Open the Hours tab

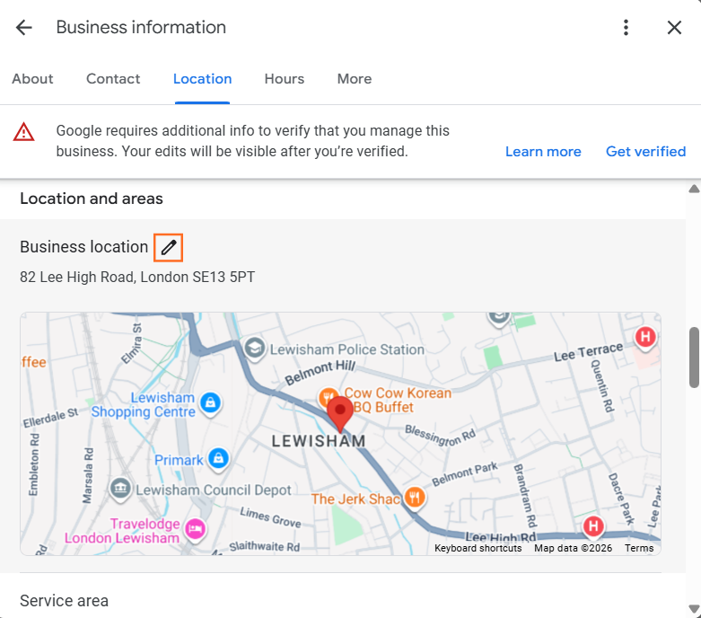(x=285, y=79)
